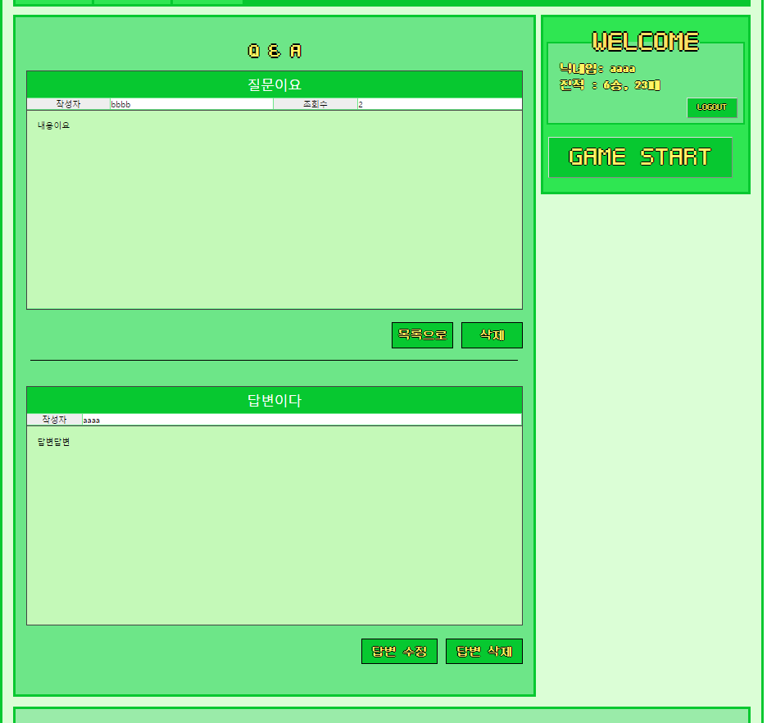Select the second navigation tab at top

coord(131,2)
